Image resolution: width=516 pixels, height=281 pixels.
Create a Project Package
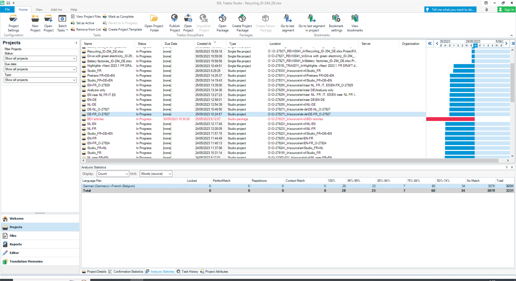click(242, 23)
